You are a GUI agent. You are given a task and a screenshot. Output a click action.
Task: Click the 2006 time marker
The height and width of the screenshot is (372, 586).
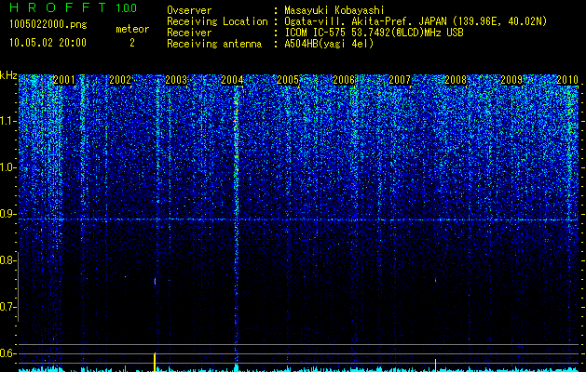344,80
